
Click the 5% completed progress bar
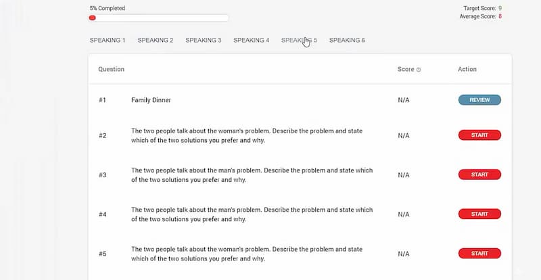coord(159,18)
